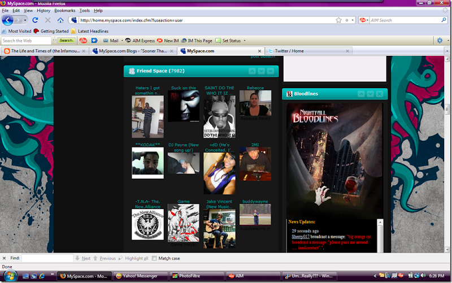The width and height of the screenshot is (452, 283).
Task: Expand the Mail dropdown arrow
Action: 122,41
